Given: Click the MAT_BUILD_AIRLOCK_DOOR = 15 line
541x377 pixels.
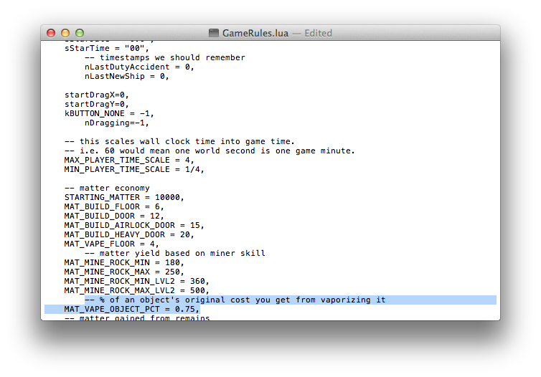Looking at the screenshot, I should (134, 225).
